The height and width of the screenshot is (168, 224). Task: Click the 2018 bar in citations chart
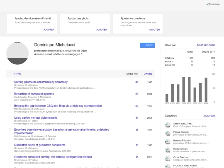click(x=184, y=90)
